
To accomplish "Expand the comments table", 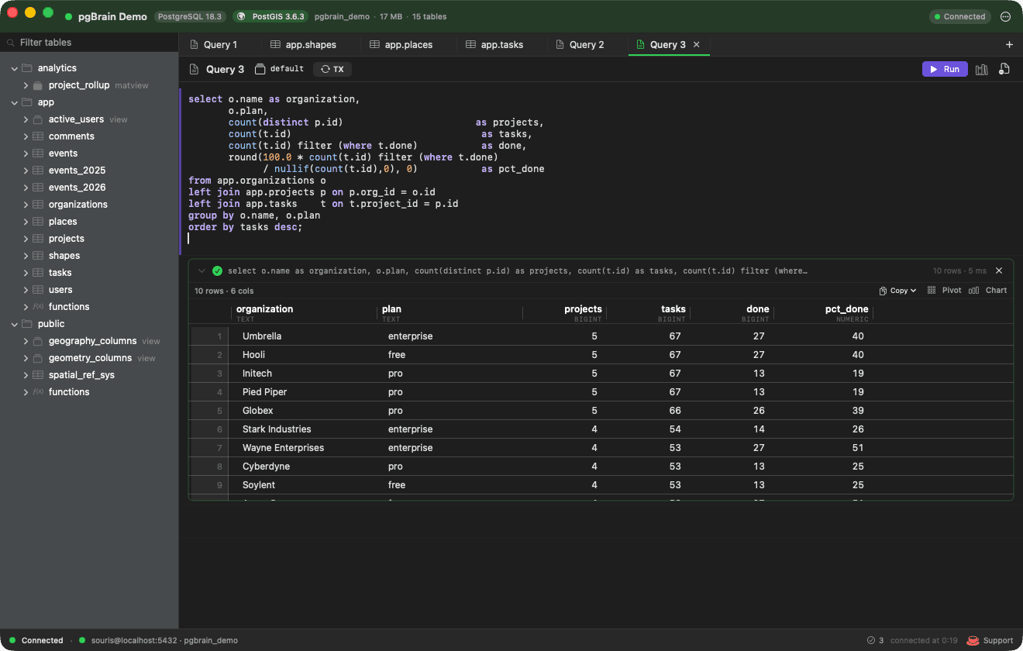I will tap(26, 136).
